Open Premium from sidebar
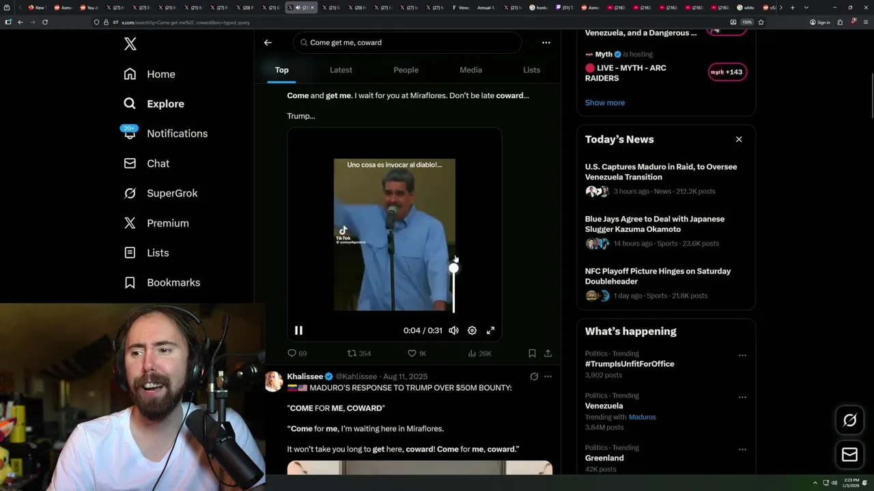 pos(156,223)
